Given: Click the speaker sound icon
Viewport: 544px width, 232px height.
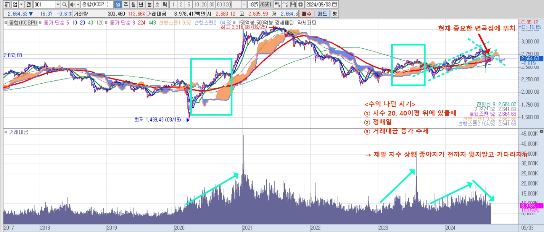Looking at the screenshot, I should pos(72,5).
